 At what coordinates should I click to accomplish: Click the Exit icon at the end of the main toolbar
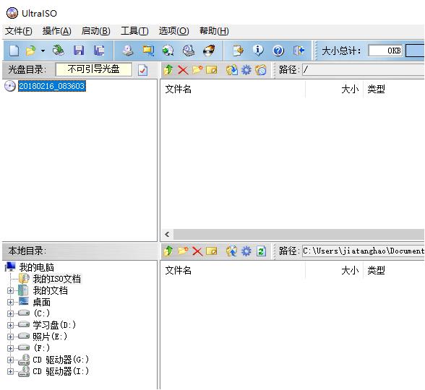pyautogui.click(x=299, y=51)
